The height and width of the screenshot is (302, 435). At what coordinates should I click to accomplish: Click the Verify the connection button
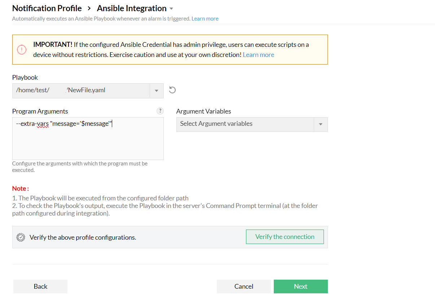pyautogui.click(x=285, y=237)
